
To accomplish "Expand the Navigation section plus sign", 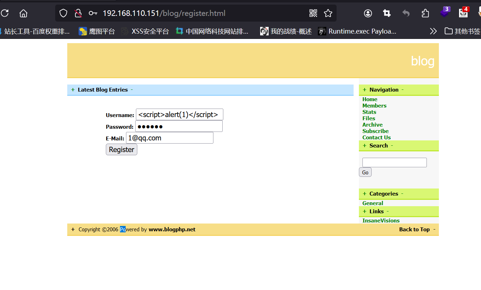I will coord(365,90).
